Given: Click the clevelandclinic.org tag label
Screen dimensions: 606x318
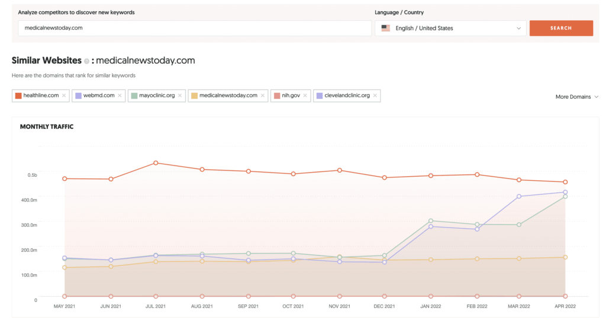Looking at the screenshot, I should [x=347, y=95].
